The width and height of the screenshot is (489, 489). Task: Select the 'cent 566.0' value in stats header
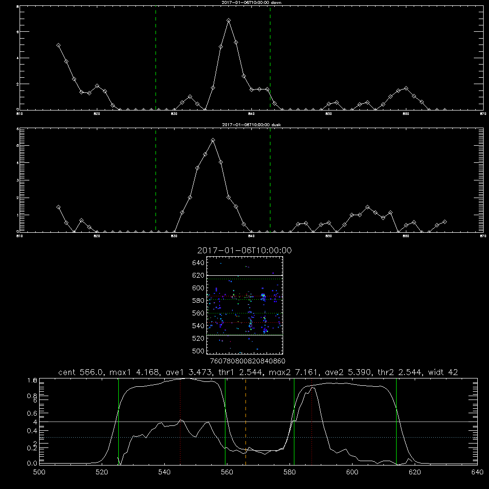81,372
